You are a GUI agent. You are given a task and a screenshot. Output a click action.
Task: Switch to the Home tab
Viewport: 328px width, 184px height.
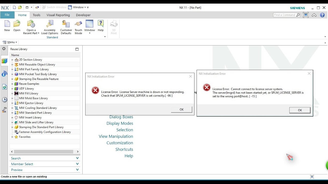click(22, 15)
